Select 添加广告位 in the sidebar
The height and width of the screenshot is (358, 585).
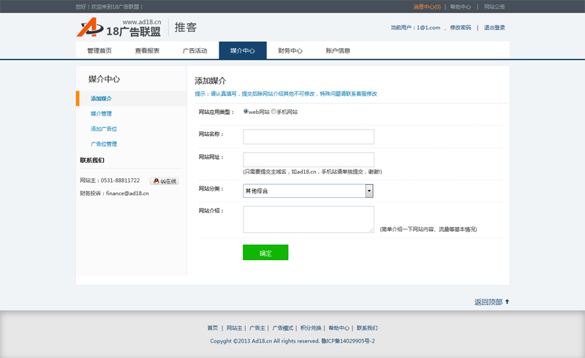104,129
